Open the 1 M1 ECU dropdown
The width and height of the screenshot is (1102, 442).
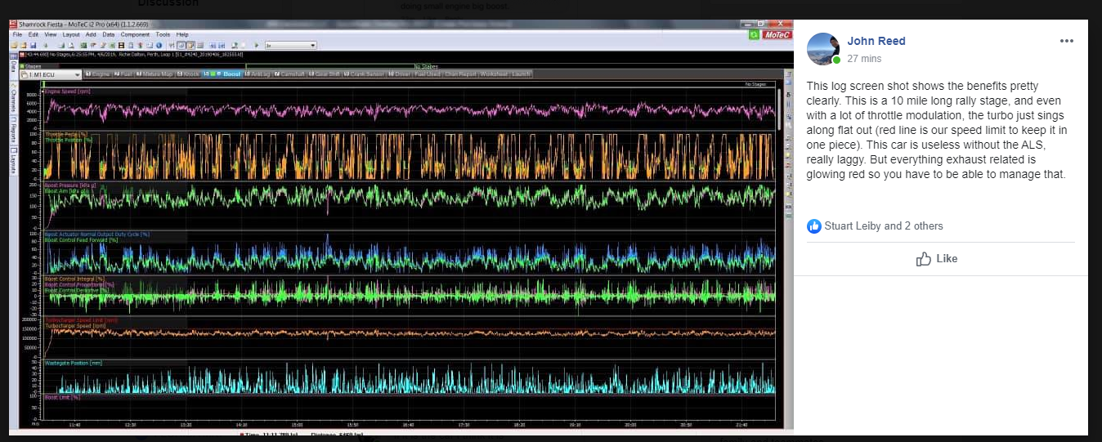[50, 74]
